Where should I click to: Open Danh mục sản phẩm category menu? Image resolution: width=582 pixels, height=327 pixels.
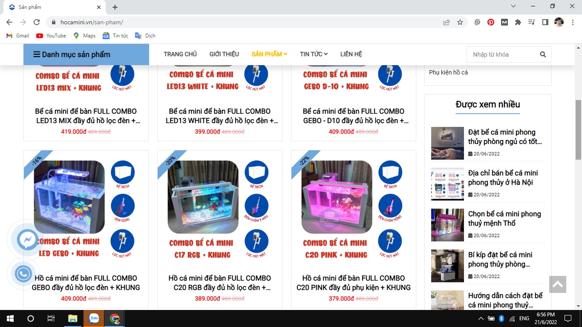(x=86, y=54)
